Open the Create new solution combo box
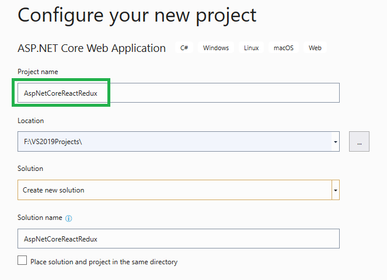 pos(179,190)
